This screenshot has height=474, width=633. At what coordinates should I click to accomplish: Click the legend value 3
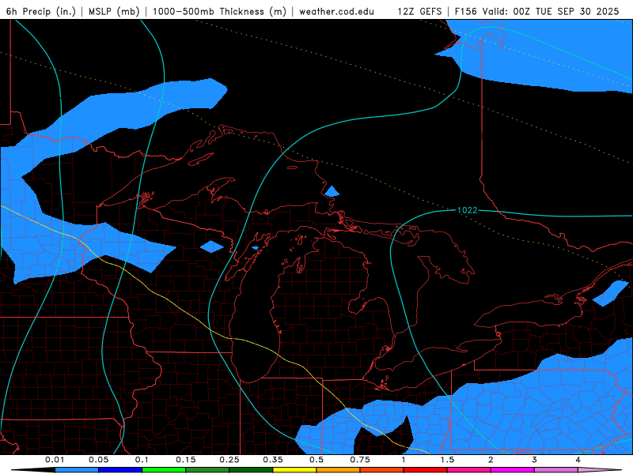534,460
